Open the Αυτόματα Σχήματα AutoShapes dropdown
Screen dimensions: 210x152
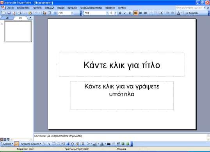click(31, 144)
